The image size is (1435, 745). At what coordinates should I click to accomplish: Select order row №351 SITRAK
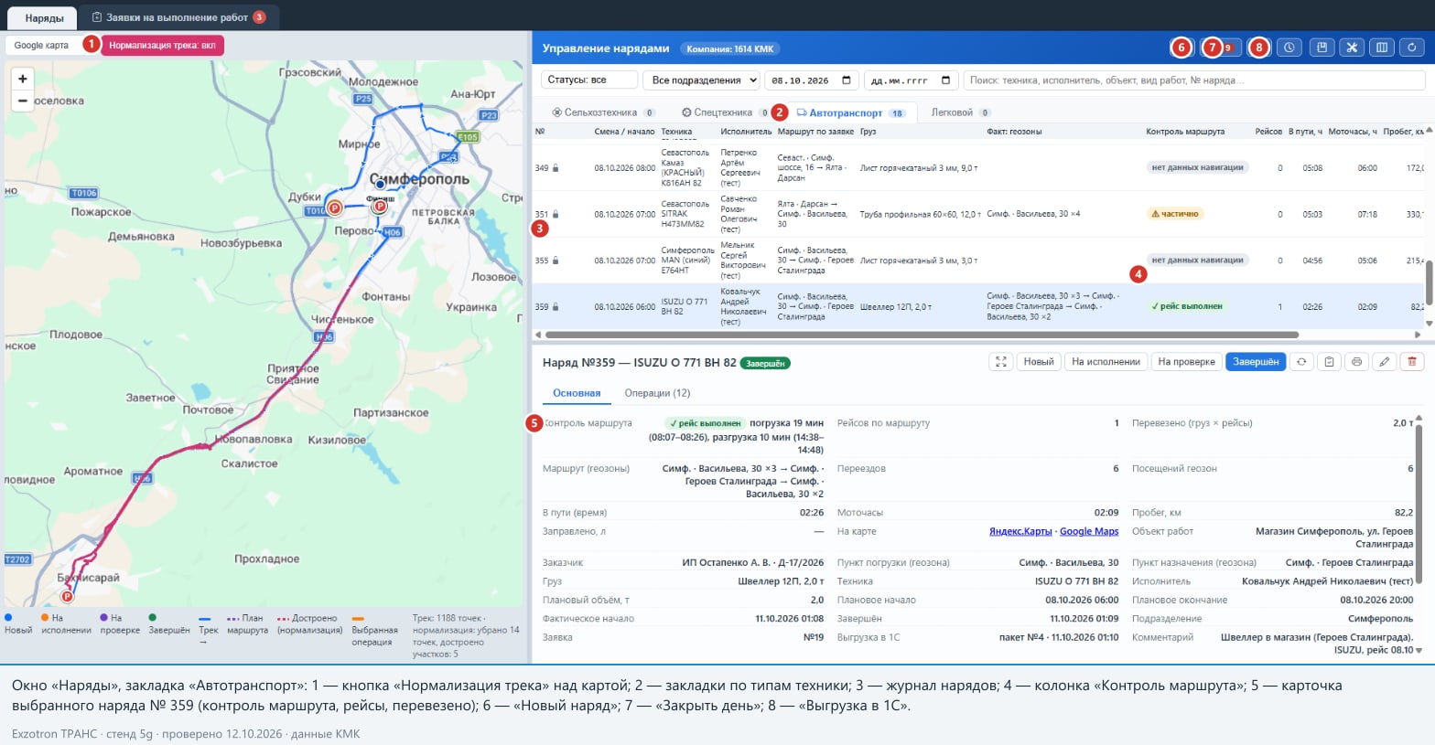point(978,214)
